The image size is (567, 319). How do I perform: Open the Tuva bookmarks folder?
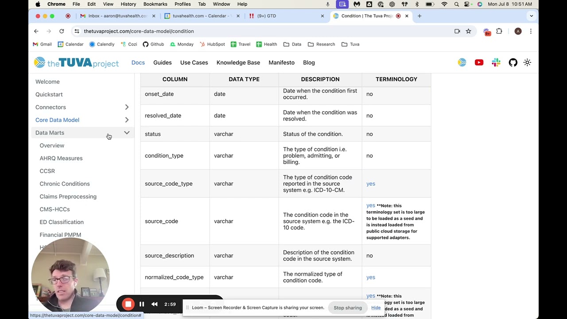coord(350,44)
